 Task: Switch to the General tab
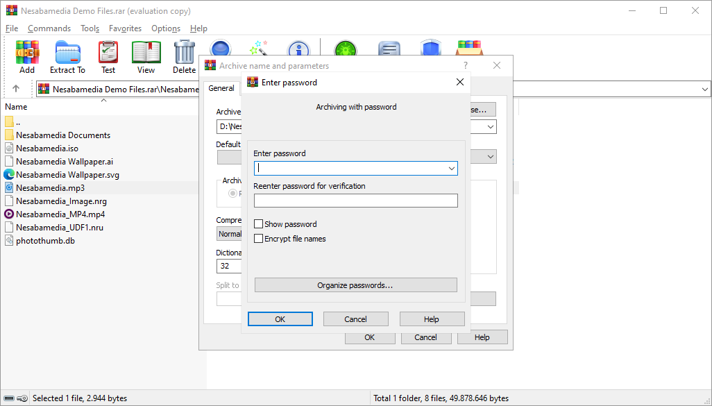pyautogui.click(x=221, y=88)
